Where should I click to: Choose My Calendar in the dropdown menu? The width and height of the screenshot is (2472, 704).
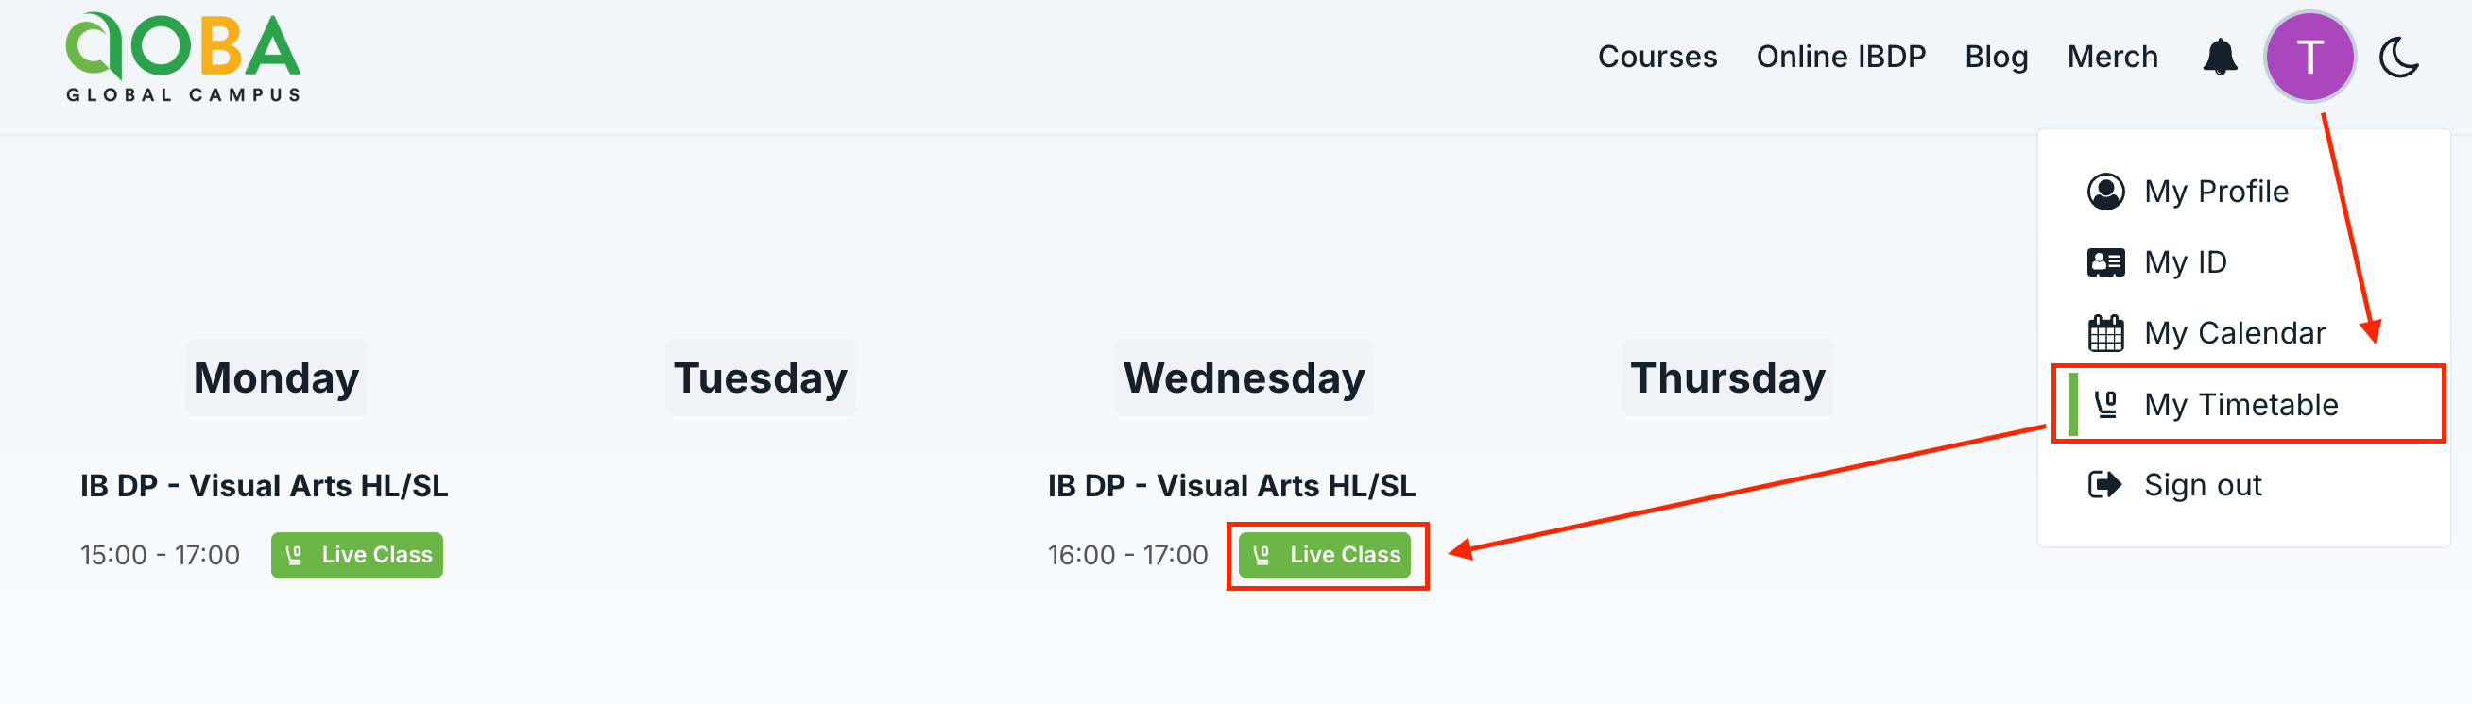(2234, 333)
